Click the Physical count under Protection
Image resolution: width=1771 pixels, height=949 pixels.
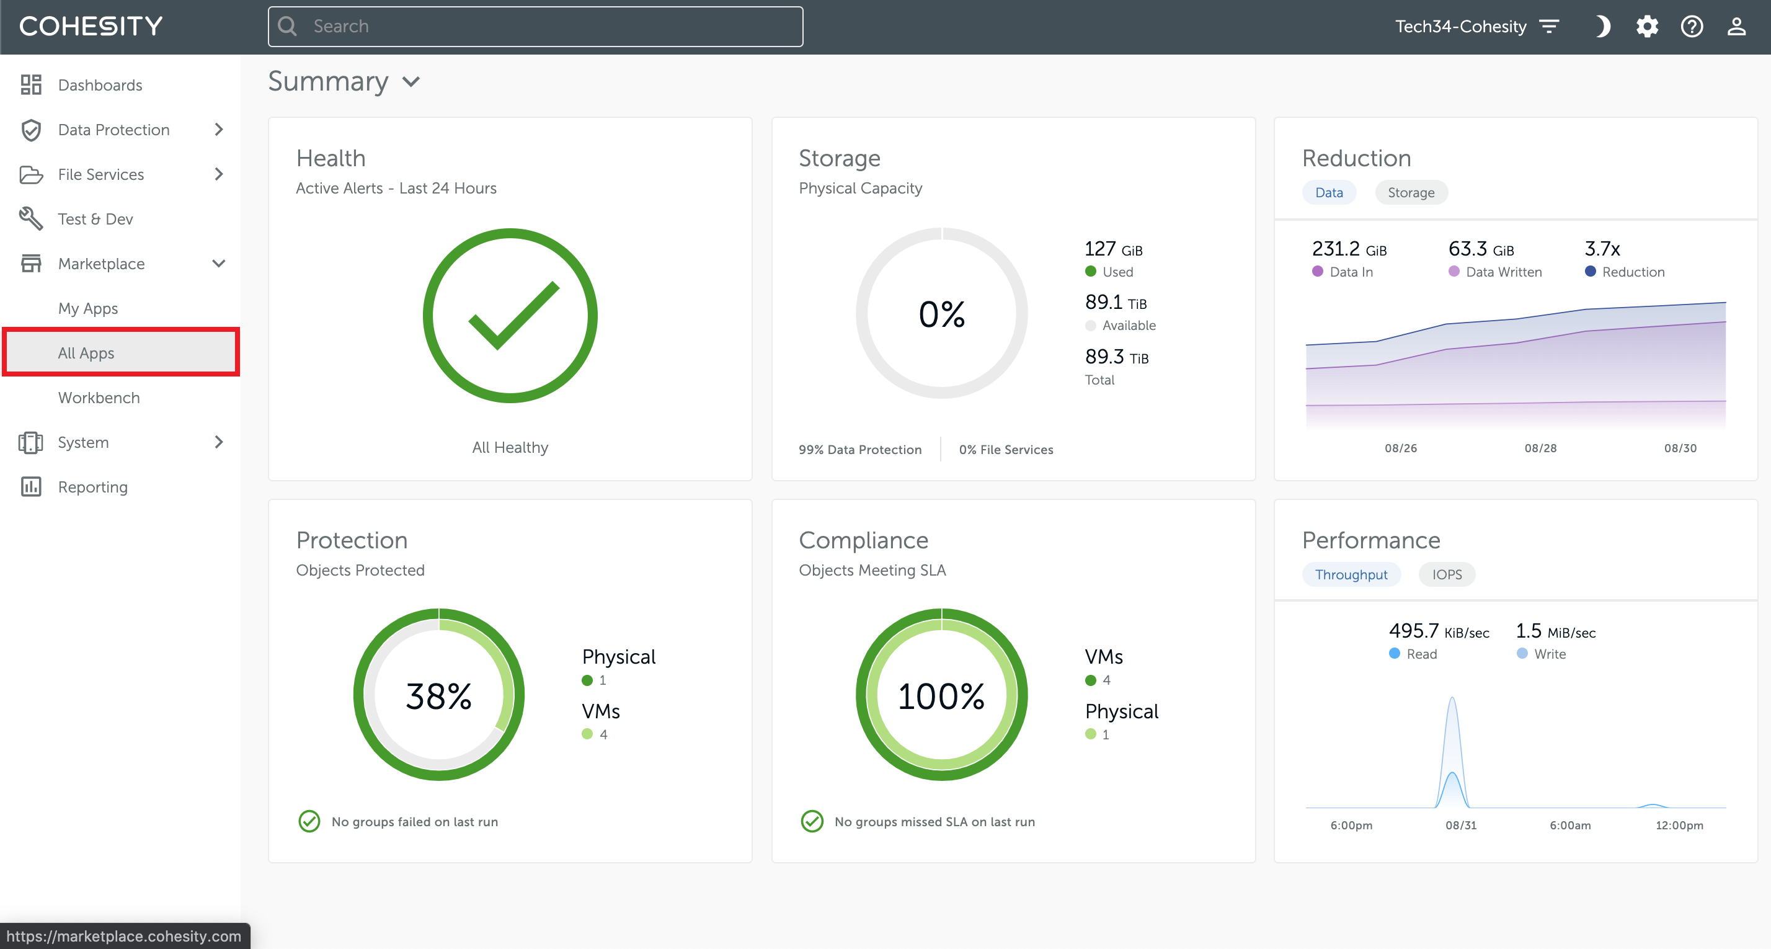(x=603, y=680)
